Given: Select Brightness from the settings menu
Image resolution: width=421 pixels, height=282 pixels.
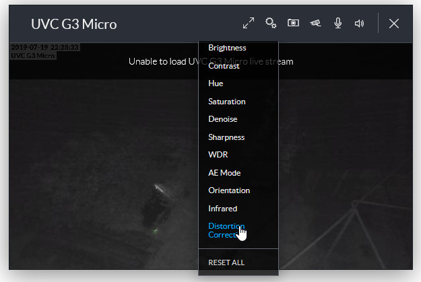Looking at the screenshot, I should click(x=227, y=48).
